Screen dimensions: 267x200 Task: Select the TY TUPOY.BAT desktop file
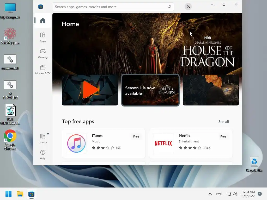[x=10, y=90]
